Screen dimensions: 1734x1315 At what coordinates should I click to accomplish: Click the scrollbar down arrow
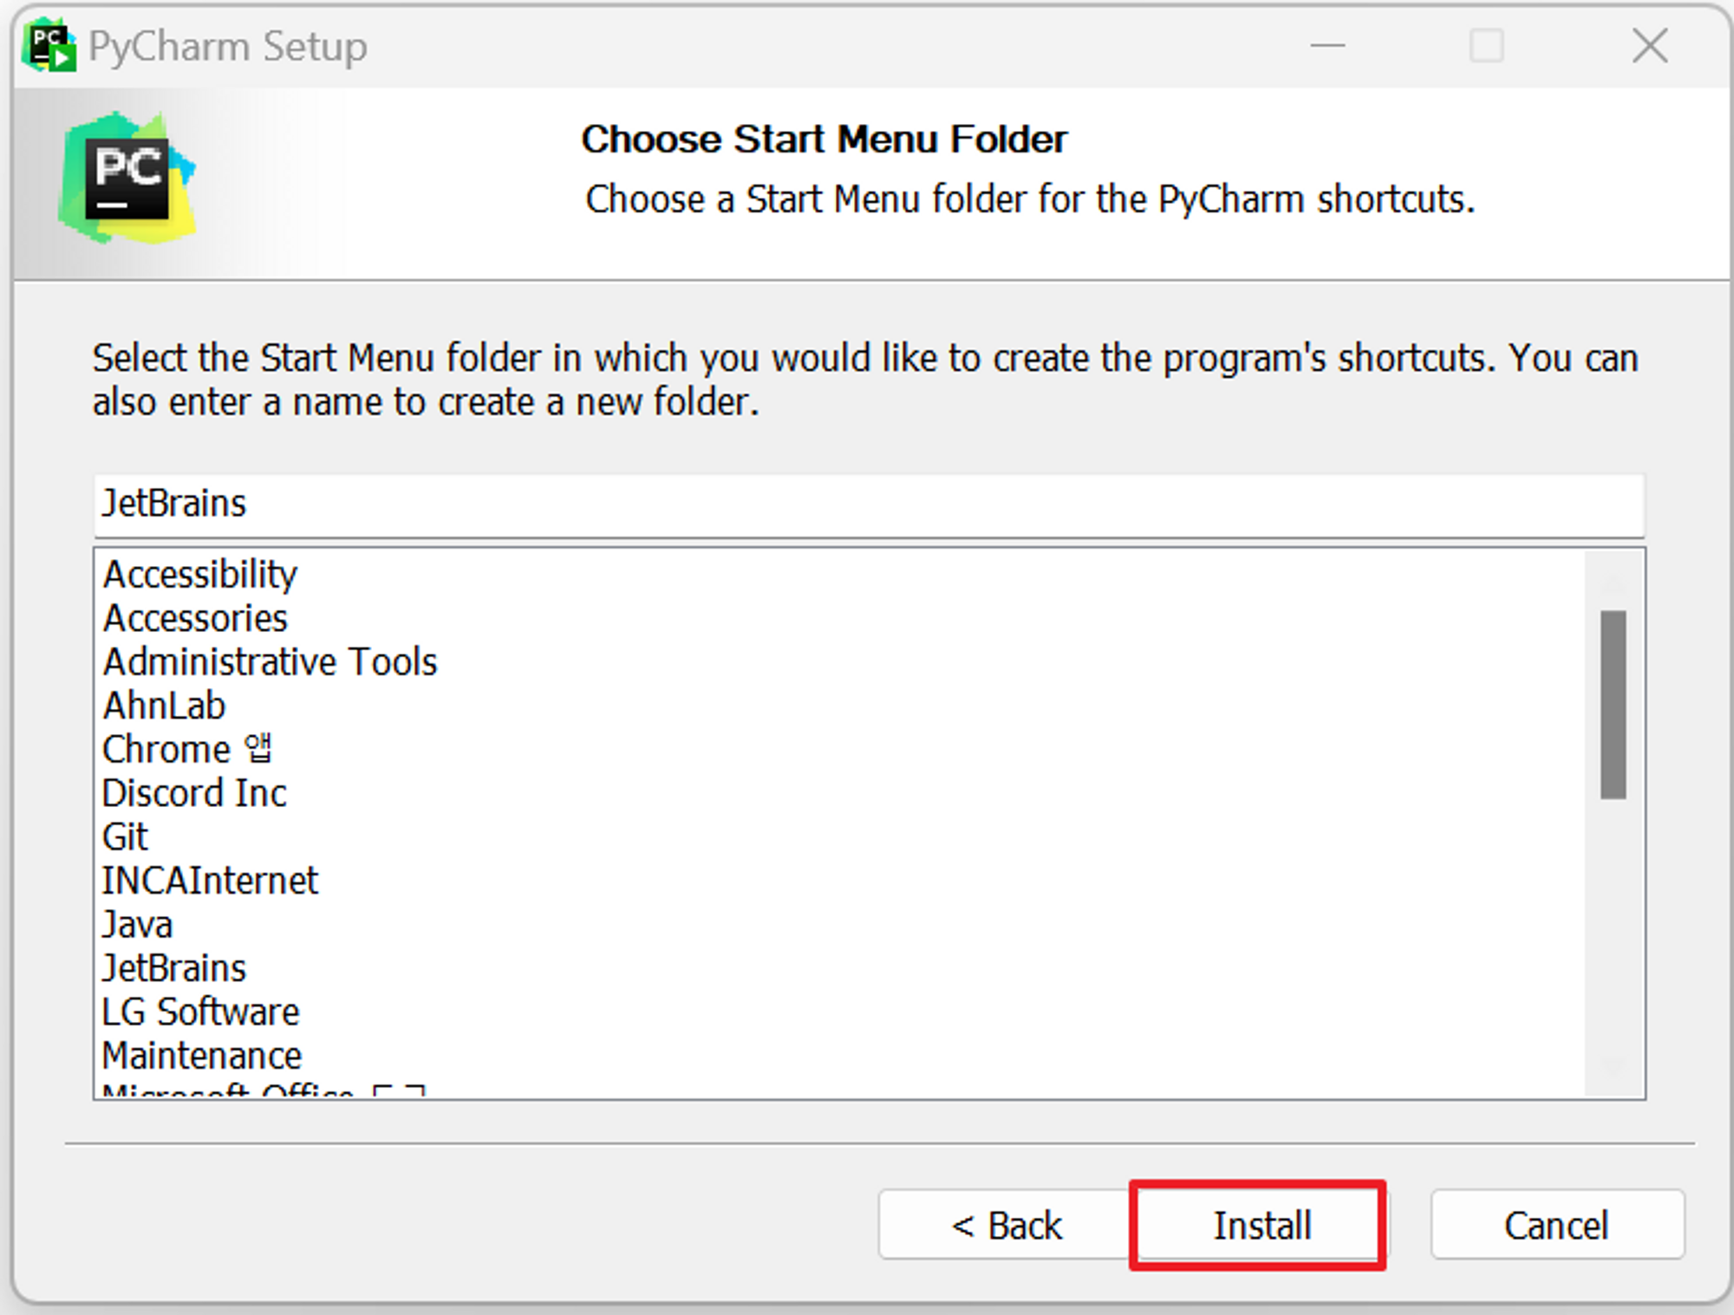tap(1613, 1068)
